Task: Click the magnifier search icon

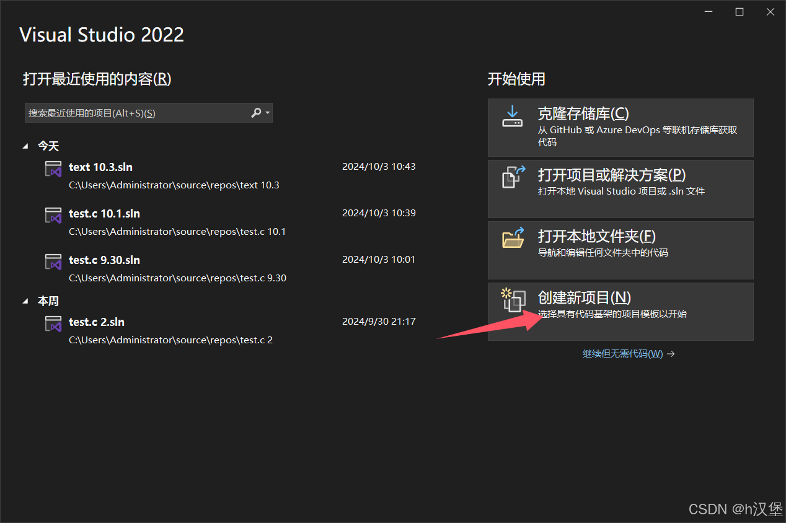Action: tap(256, 113)
